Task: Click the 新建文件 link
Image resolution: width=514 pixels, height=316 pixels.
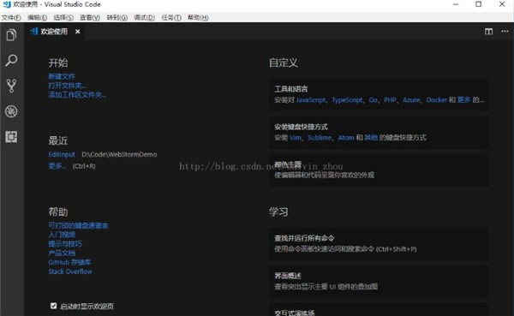Action: (62, 76)
